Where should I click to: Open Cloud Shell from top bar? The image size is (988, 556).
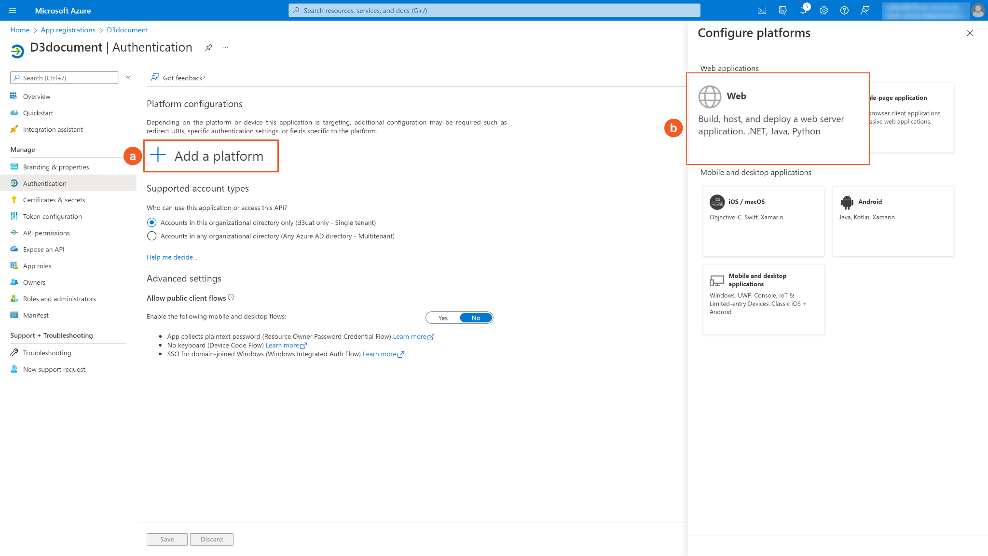click(x=762, y=10)
